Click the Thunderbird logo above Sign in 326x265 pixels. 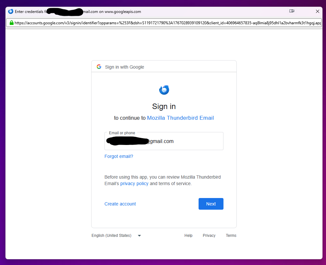pyautogui.click(x=164, y=90)
